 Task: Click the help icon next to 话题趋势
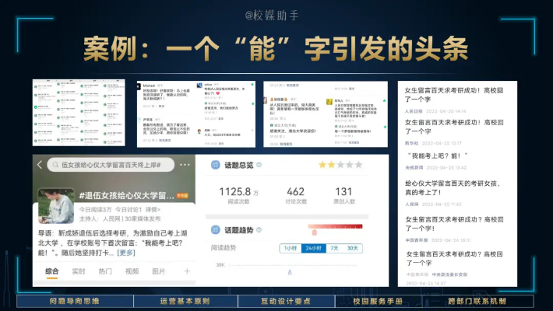pos(259,229)
